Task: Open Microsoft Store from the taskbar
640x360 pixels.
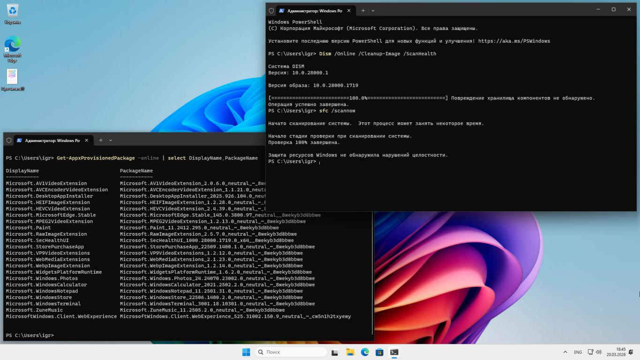Action: [380, 352]
